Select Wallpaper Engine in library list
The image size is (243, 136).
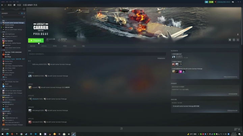pyautogui.click(x=15, y=59)
